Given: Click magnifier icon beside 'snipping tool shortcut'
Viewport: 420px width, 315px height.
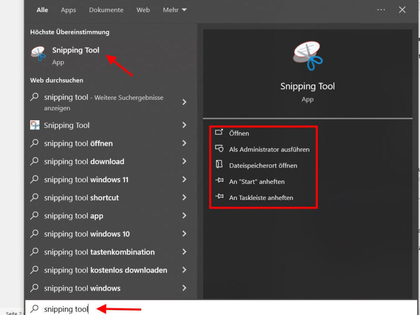Looking at the screenshot, I should tap(34, 198).
